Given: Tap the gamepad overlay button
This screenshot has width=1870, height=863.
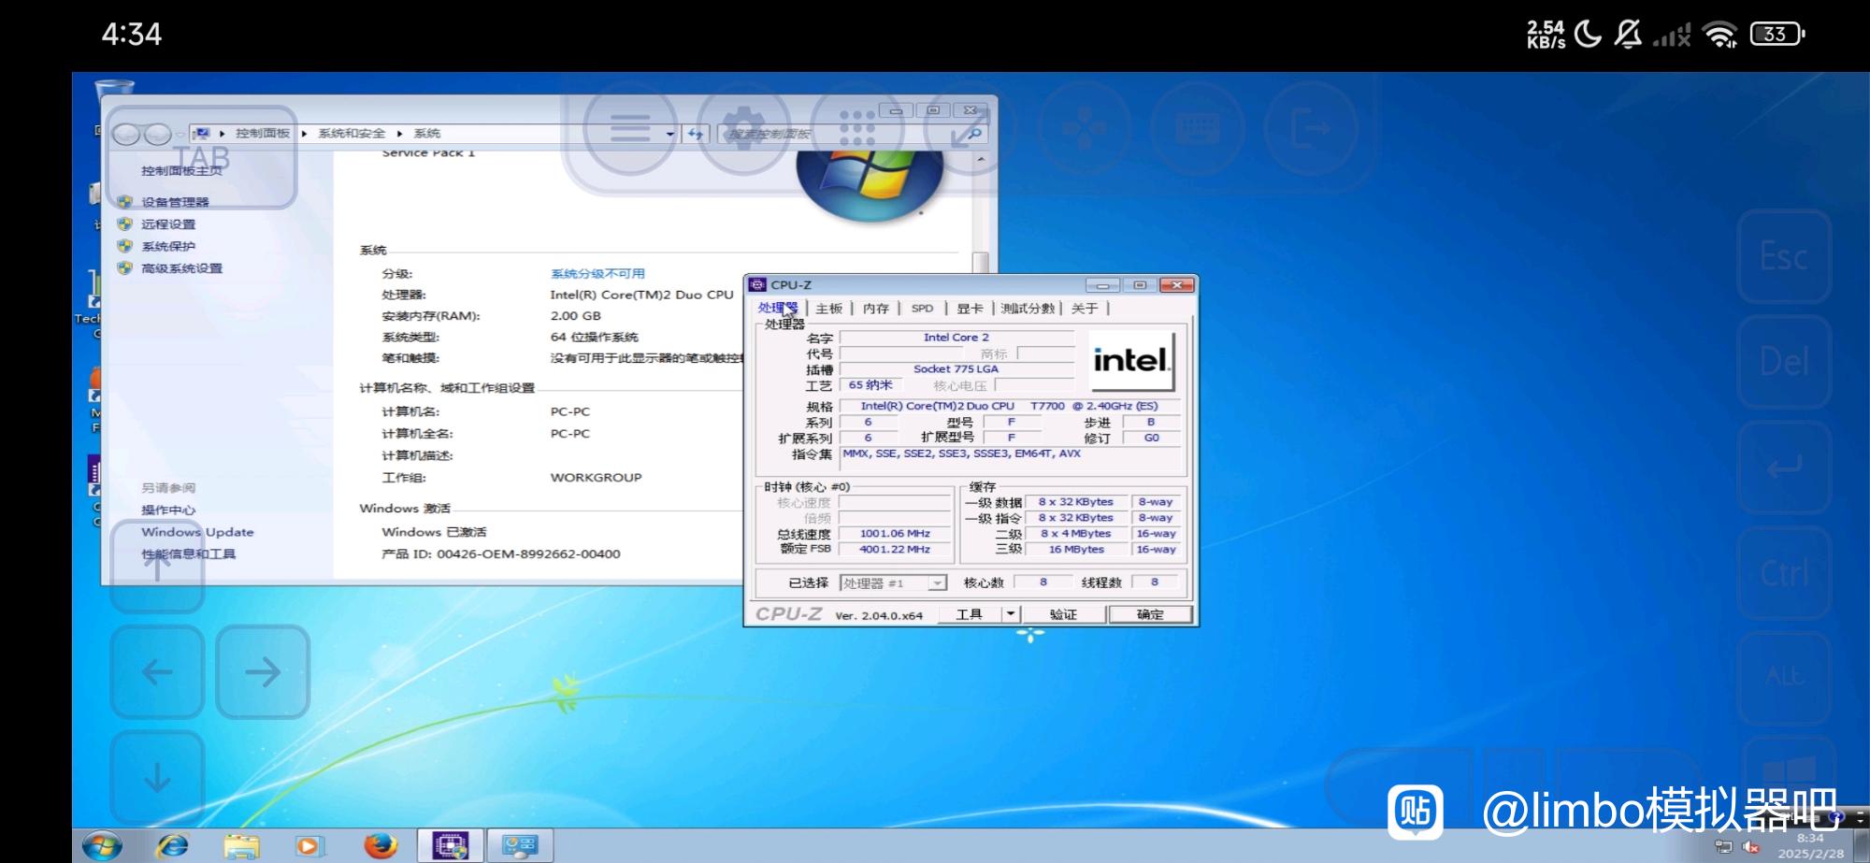Looking at the screenshot, I should pyautogui.click(x=1085, y=128).
